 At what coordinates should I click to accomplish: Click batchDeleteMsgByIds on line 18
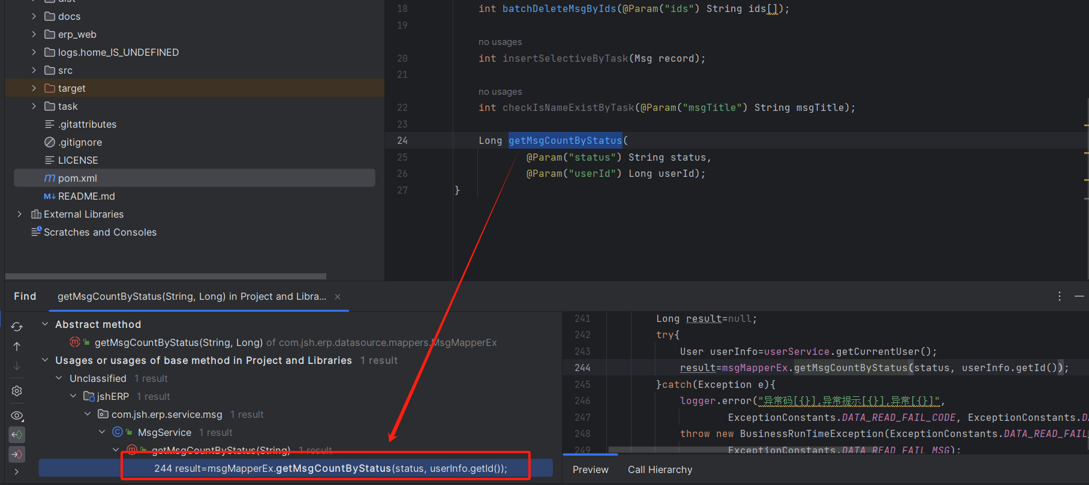point(559,9)
